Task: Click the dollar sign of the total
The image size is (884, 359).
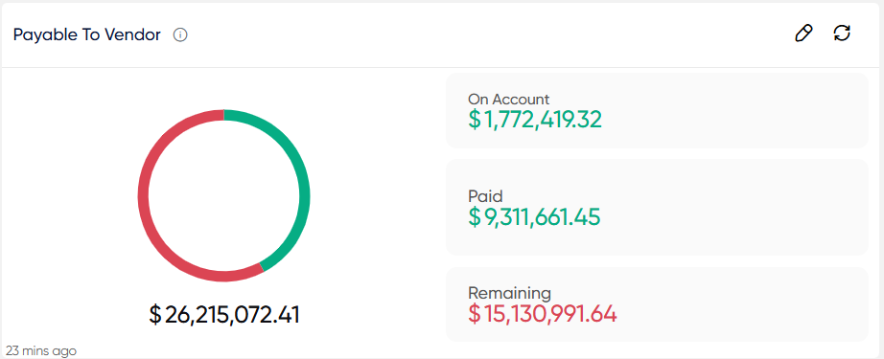Action: (x=155, y=315)
